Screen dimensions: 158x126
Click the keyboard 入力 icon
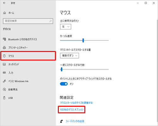pos(4,72)
